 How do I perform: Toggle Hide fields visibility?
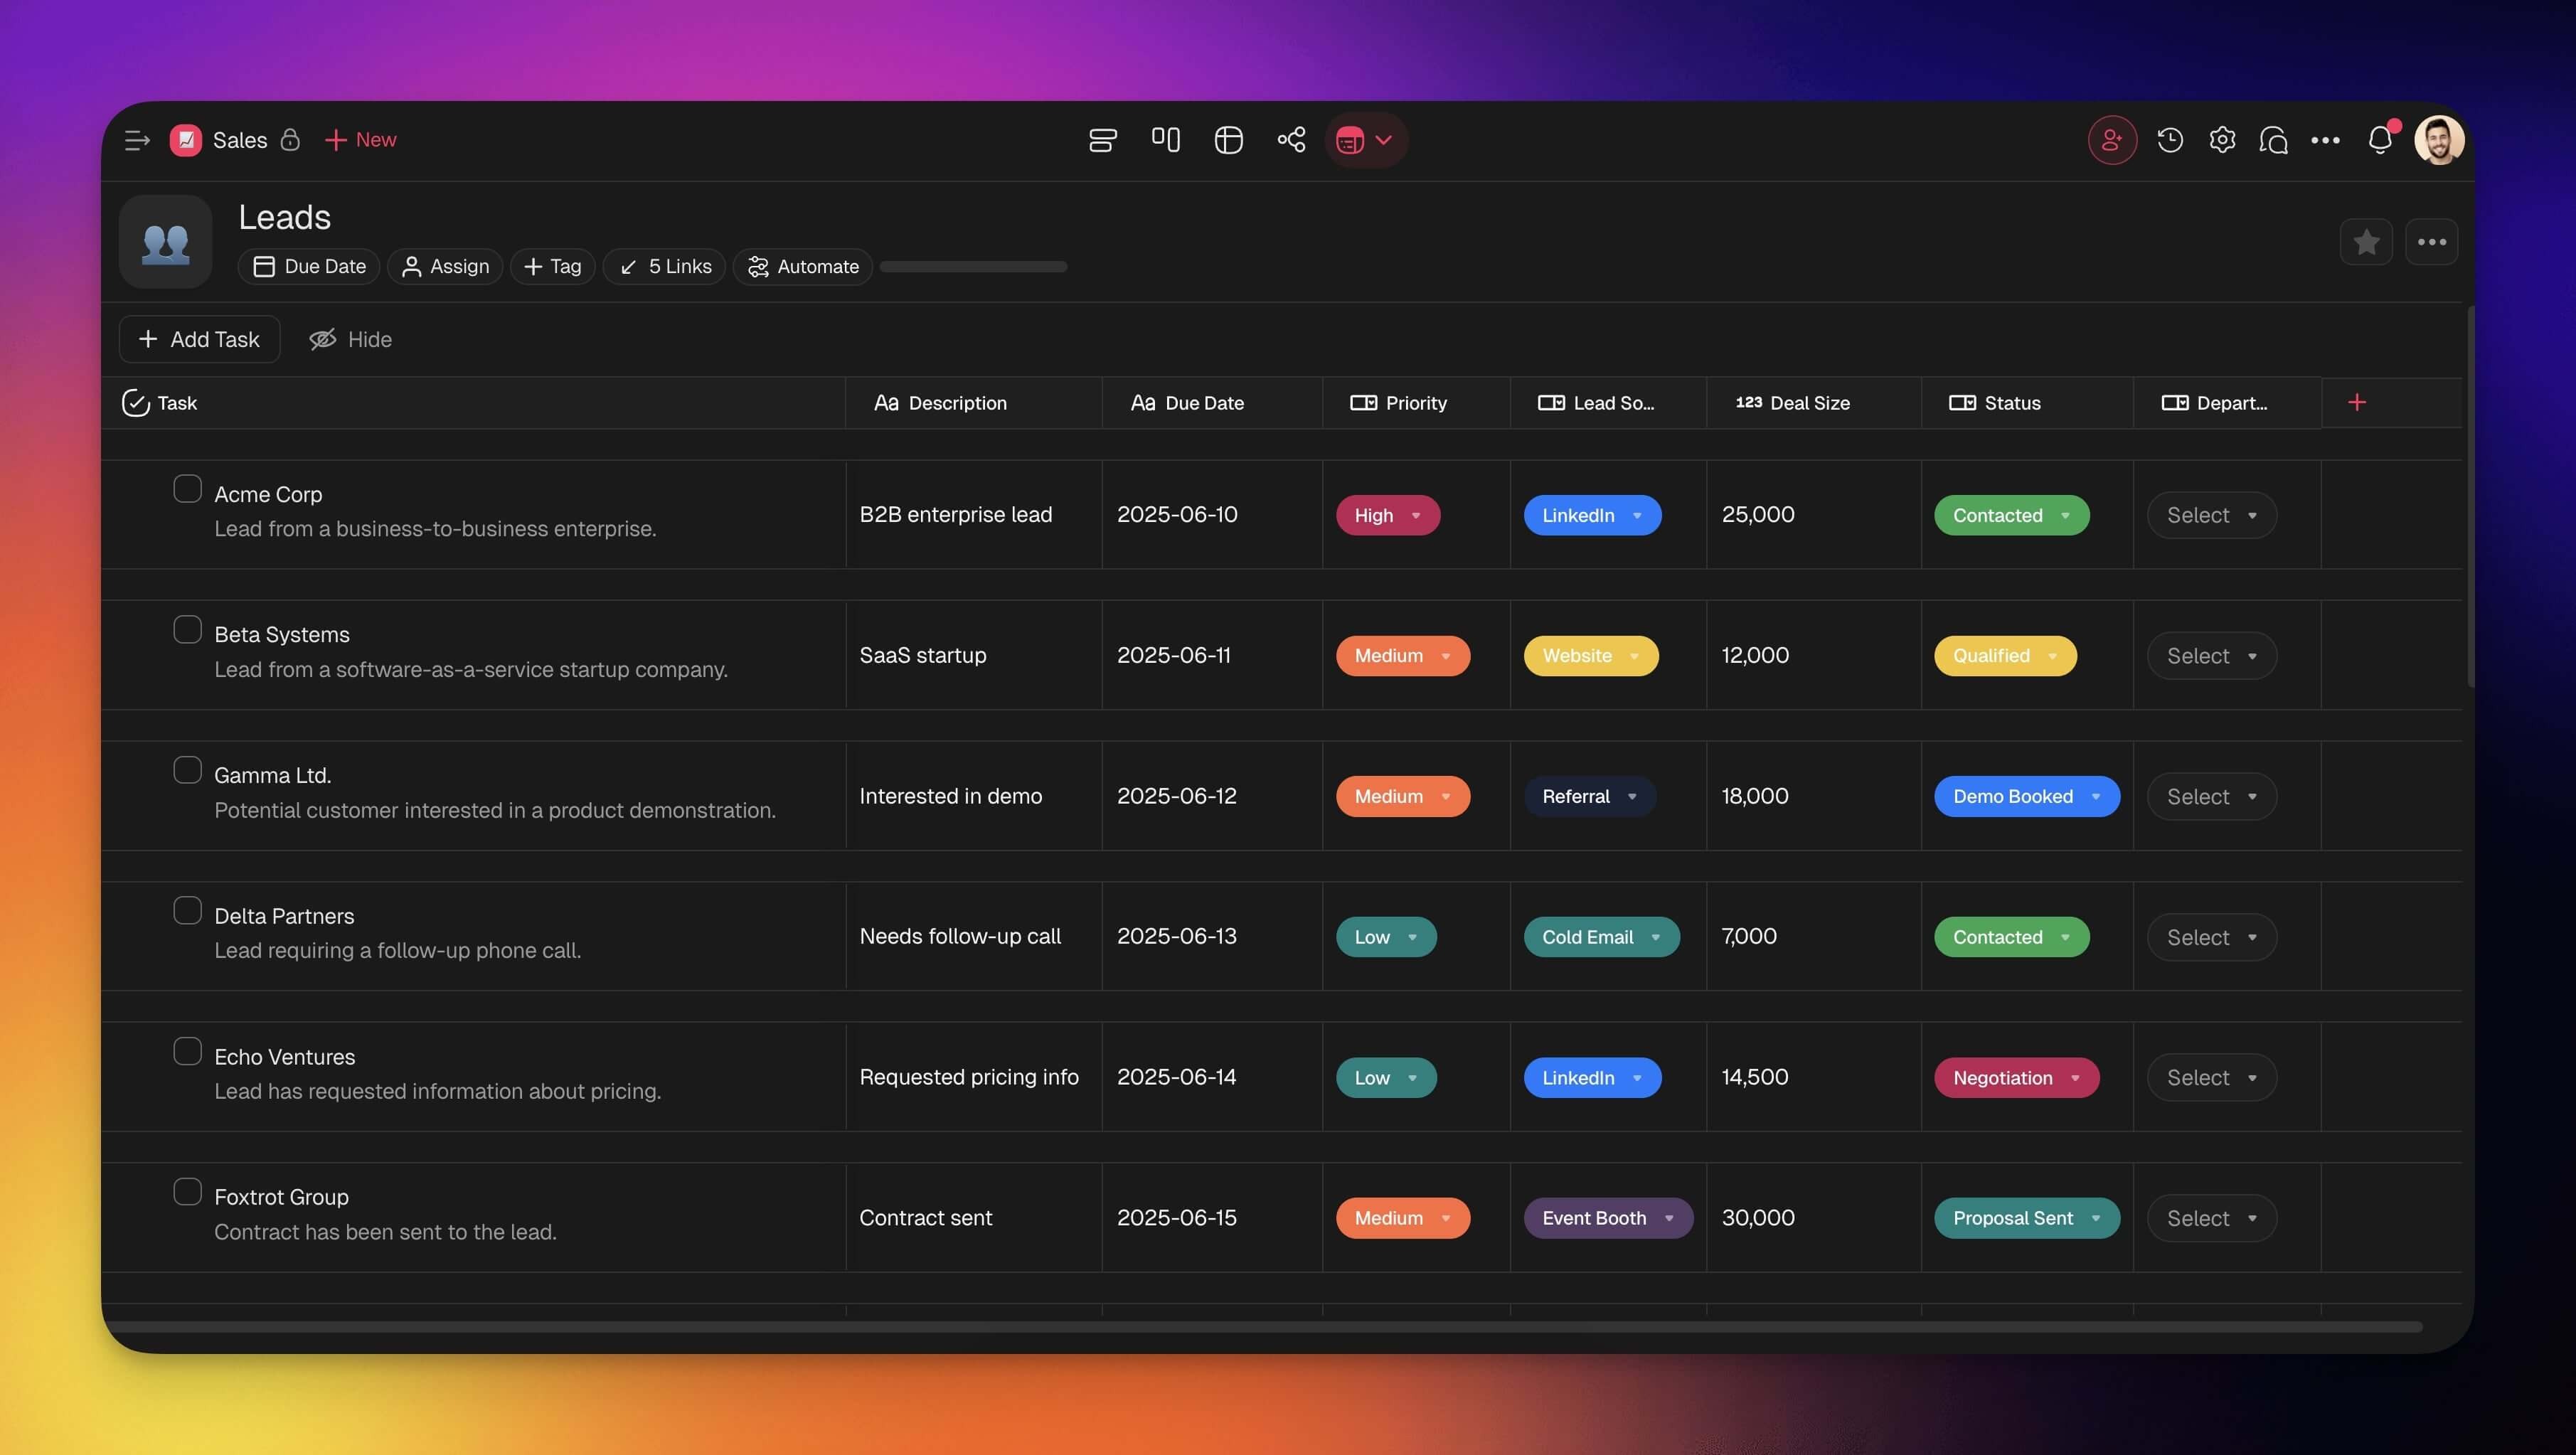[350, 340]
